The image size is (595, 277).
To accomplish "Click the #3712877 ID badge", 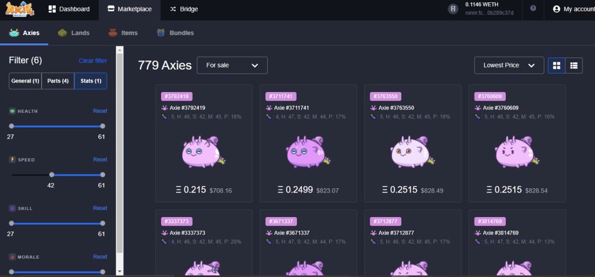I will coord(385,222).
